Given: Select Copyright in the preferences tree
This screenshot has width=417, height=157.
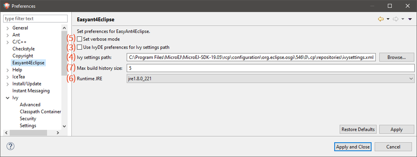Looking at the screenshot, I should pos(23,56).
